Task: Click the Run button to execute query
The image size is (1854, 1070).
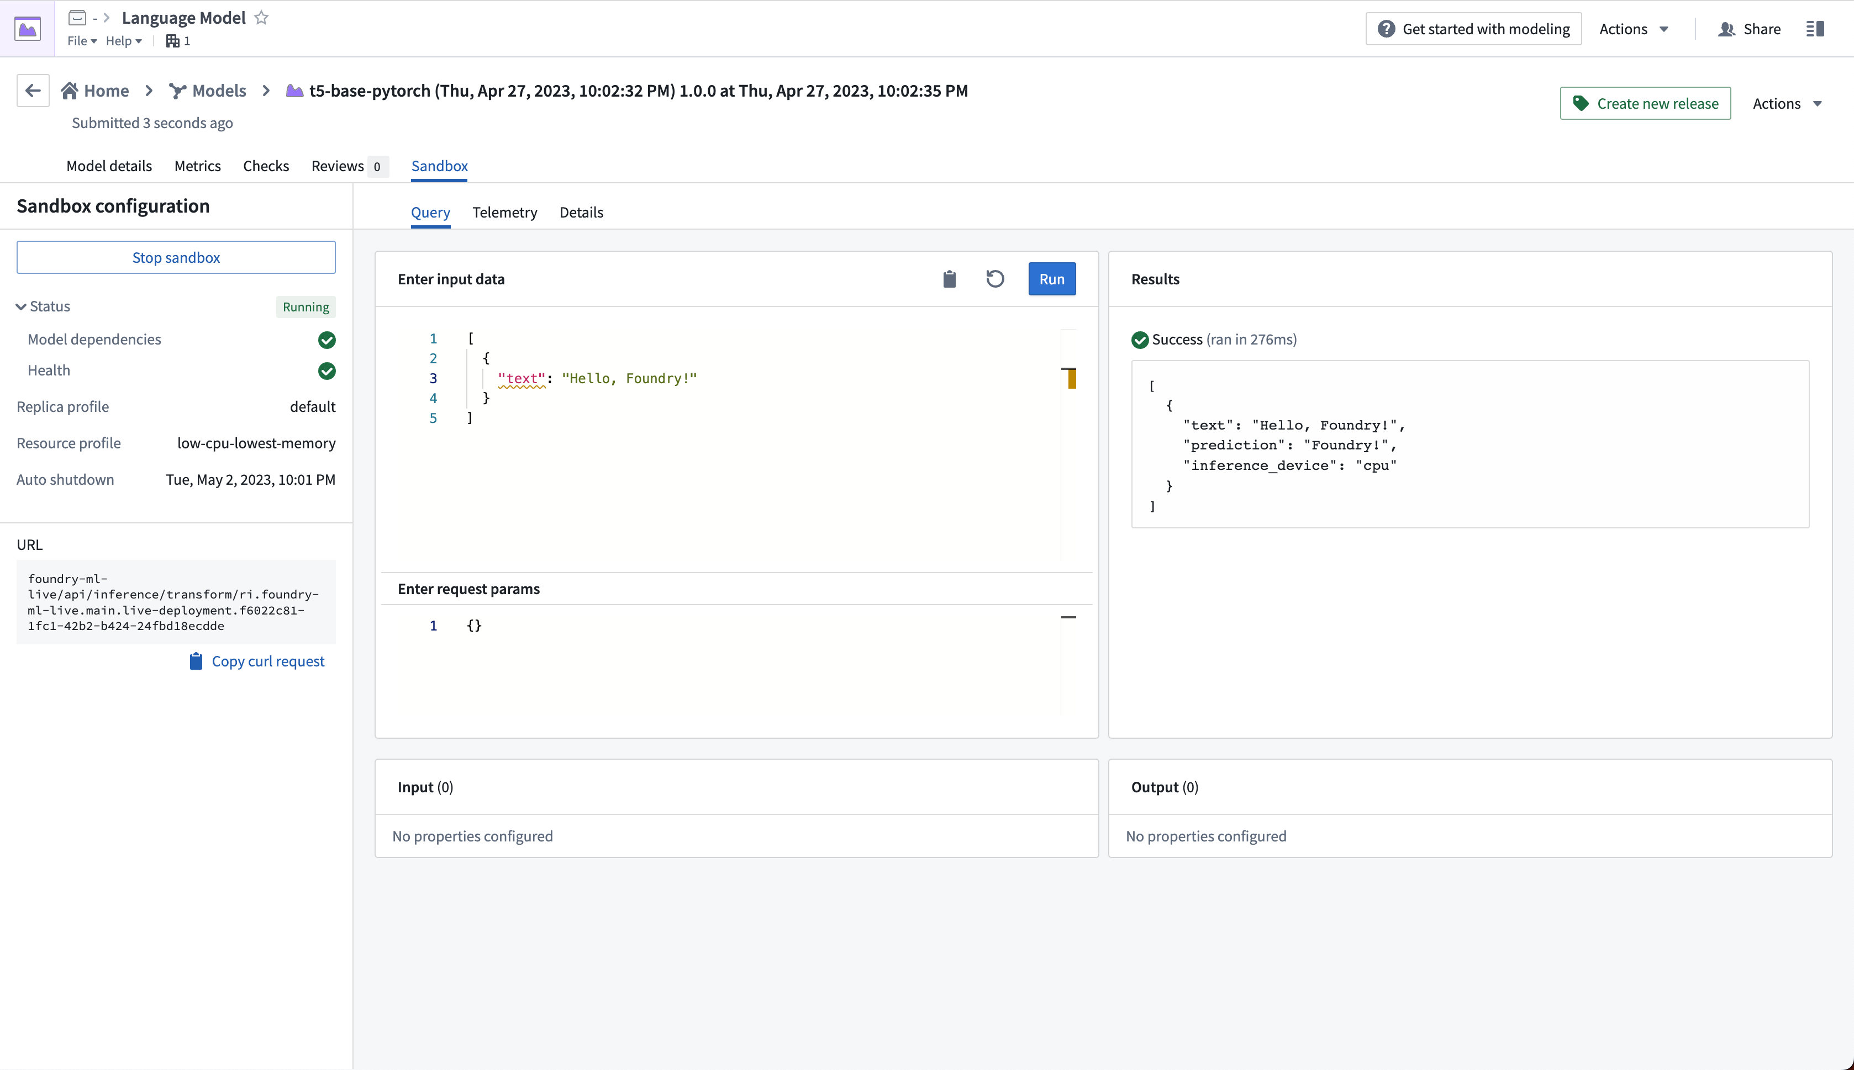Action: [x=1052, y=279]
